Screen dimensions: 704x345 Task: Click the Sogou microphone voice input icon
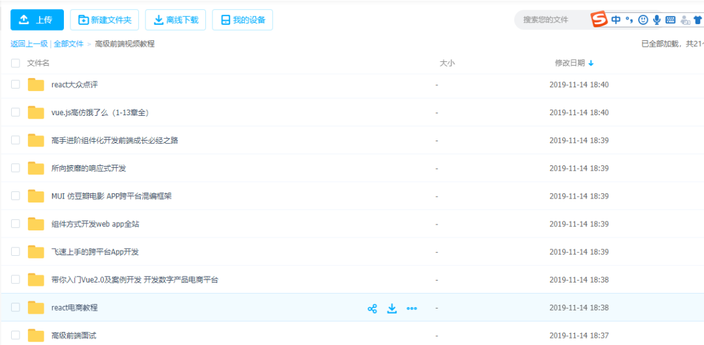pos(657,20)
